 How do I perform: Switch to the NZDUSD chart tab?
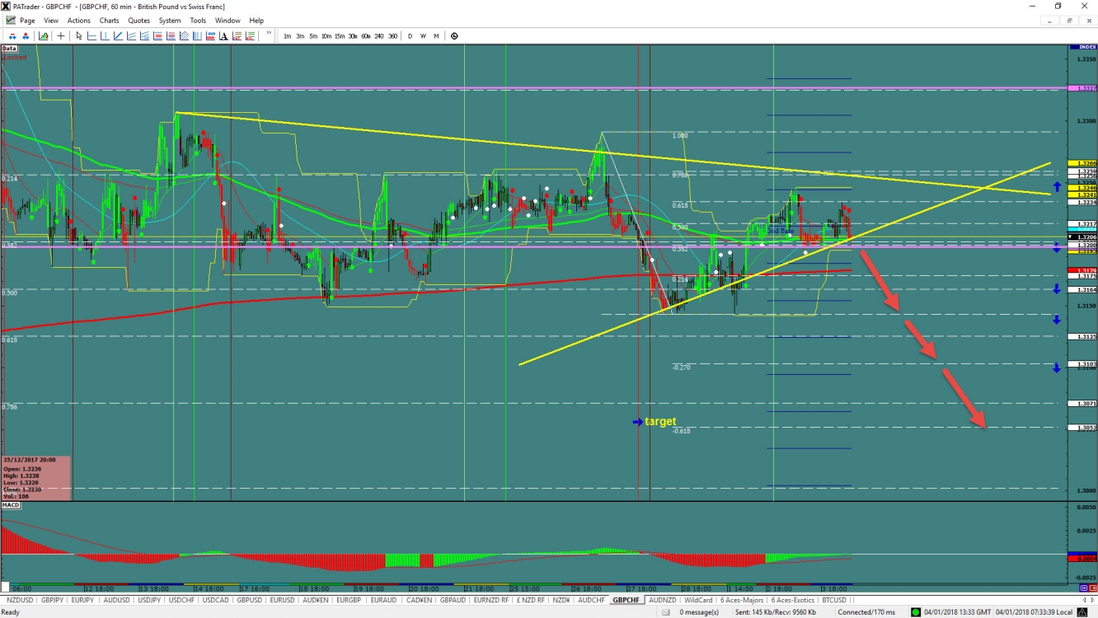18,600
